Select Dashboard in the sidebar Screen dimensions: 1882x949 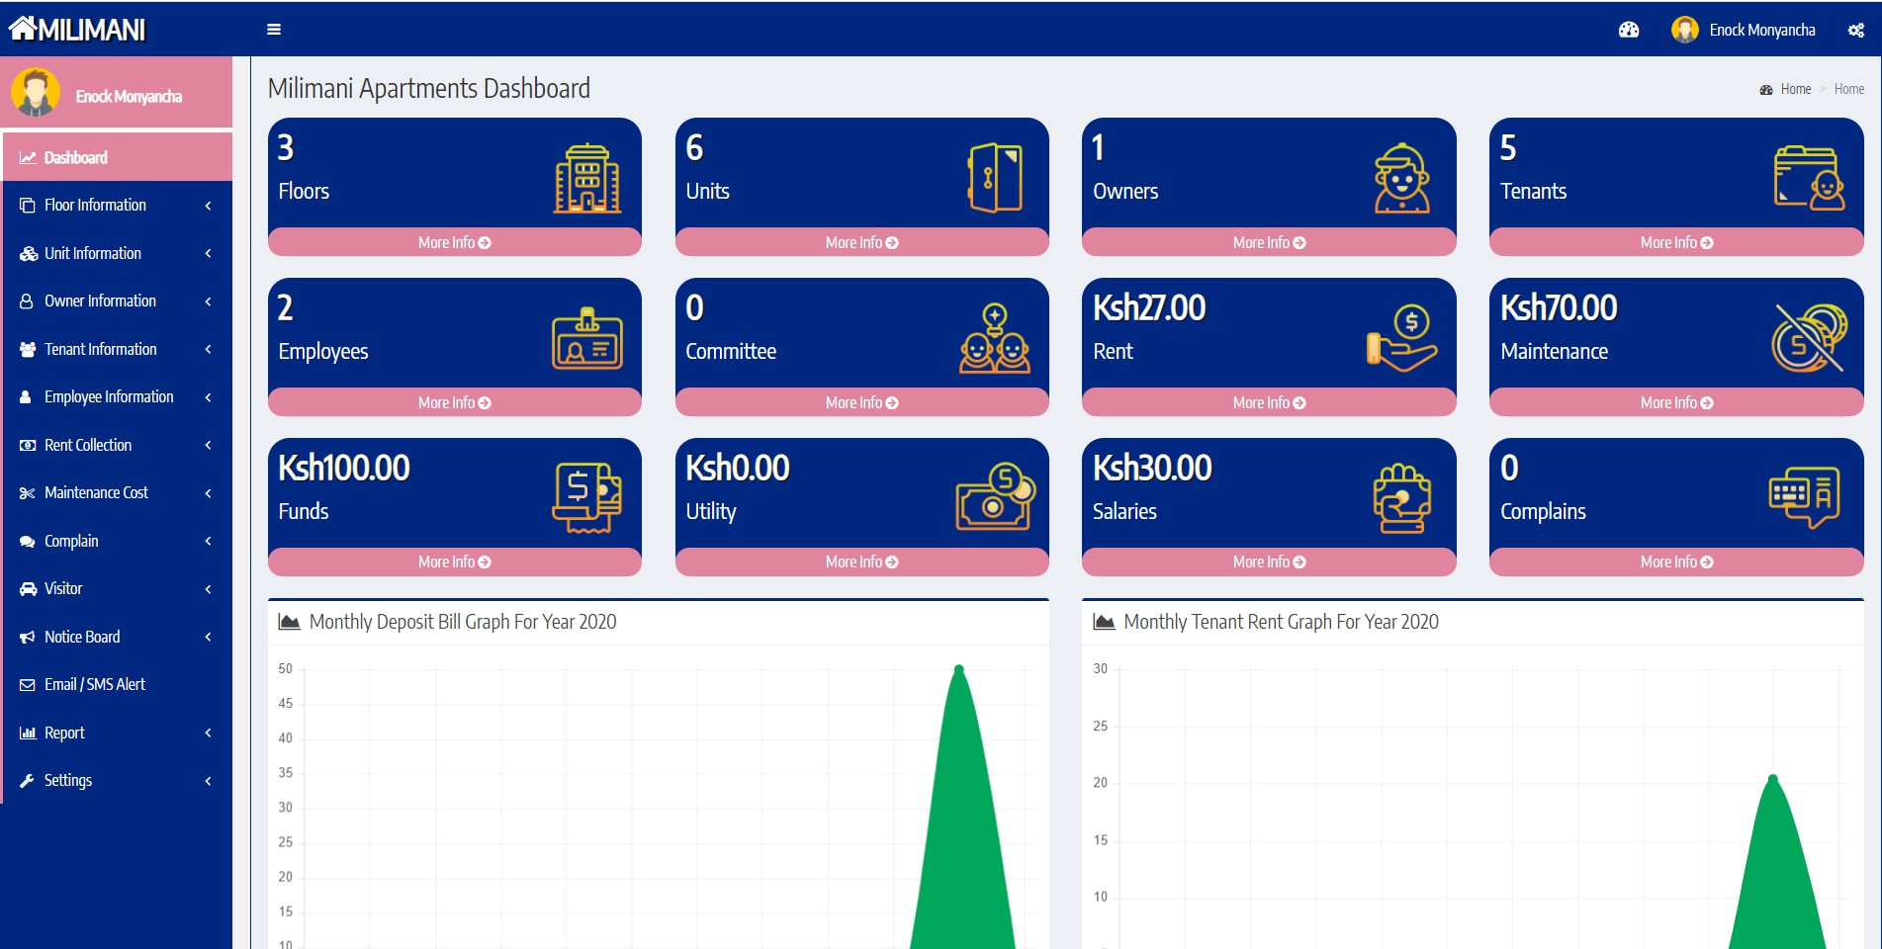[76, 157]
